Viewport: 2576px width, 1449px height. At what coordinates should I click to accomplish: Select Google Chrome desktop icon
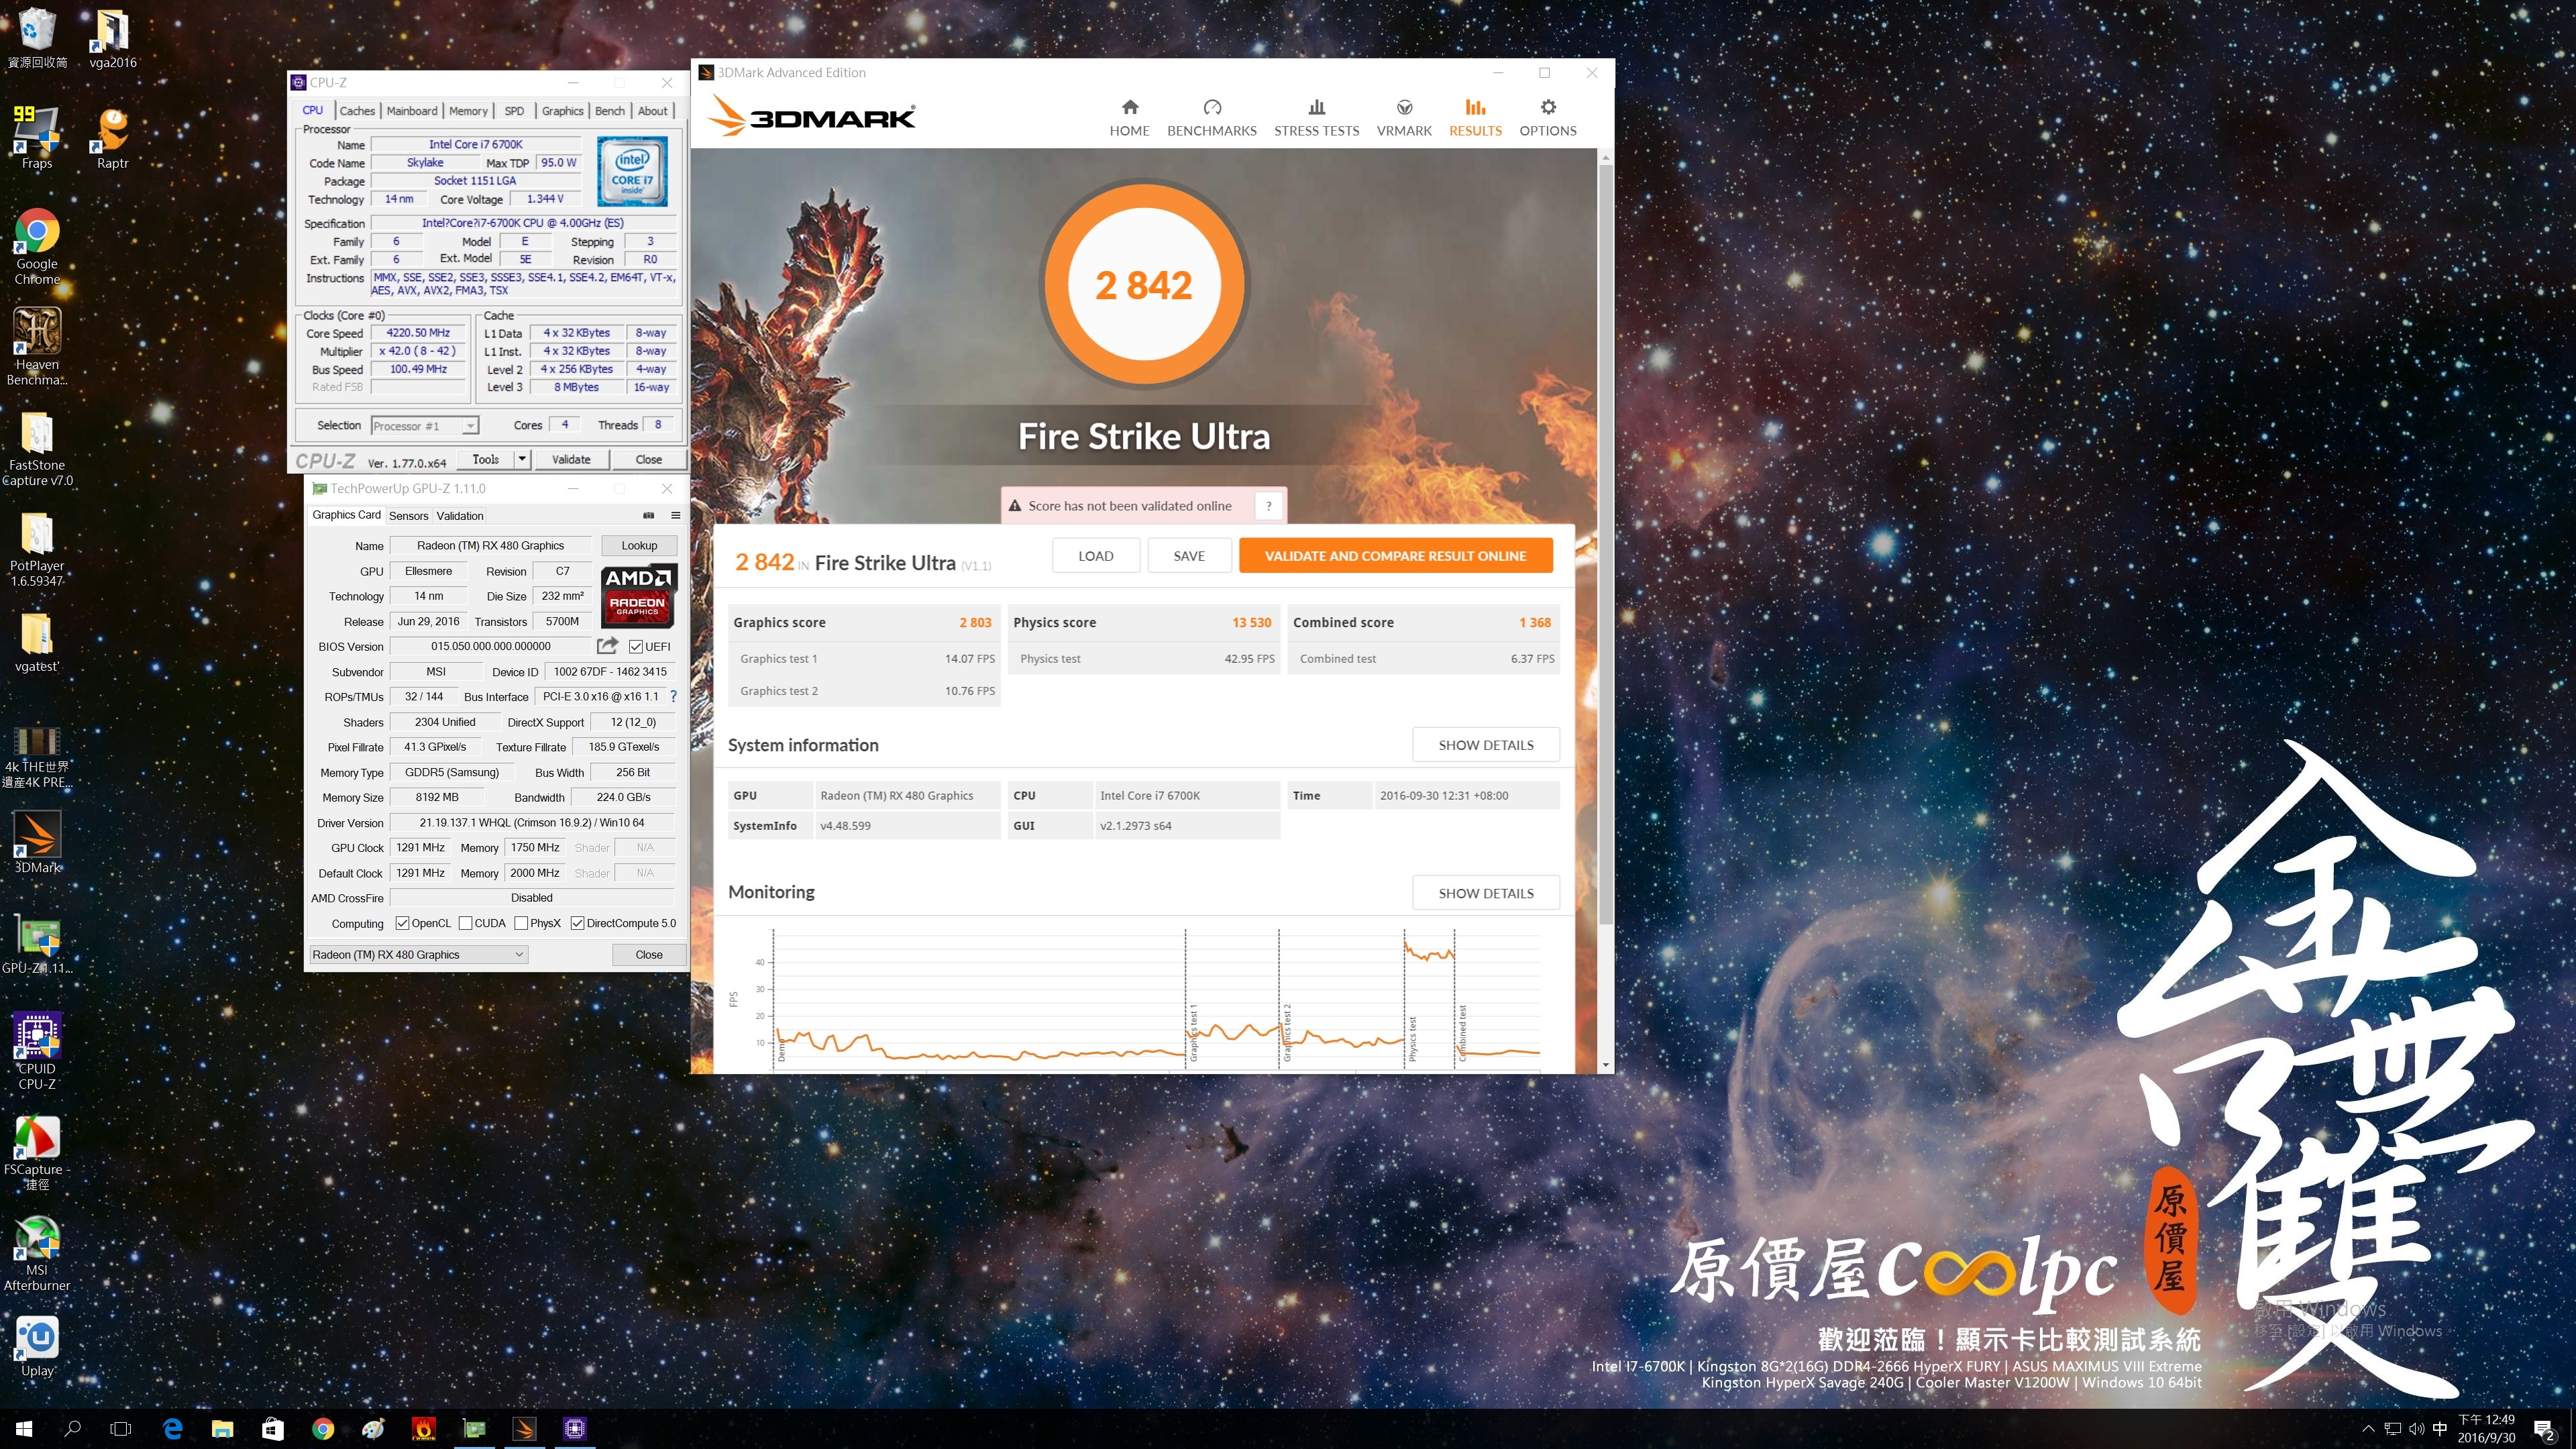tap(37, 247)
